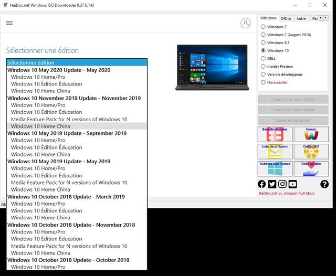The image size is (336, 276).
Task: Click the user account icon
Action: 246,23
